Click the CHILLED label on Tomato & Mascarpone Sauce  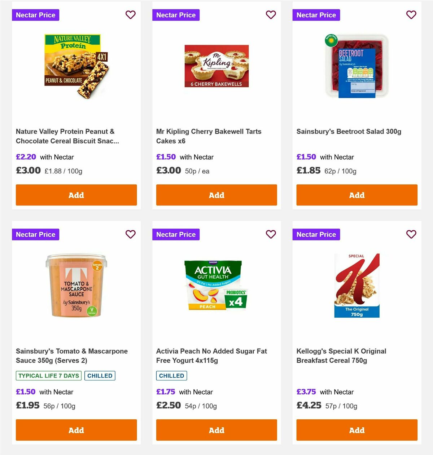100,376
